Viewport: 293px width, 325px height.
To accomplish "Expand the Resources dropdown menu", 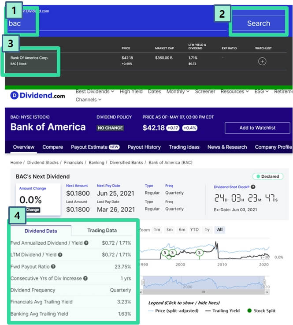I will point(234,91).
